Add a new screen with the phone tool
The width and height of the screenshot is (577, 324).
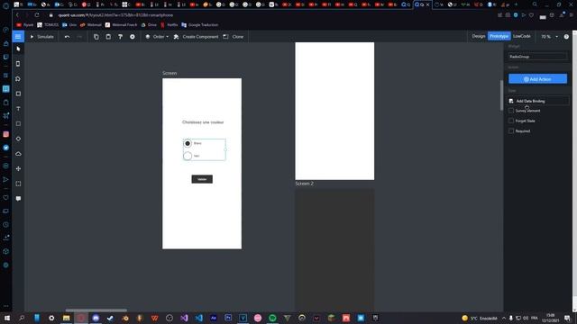click(x=18, y=64)
